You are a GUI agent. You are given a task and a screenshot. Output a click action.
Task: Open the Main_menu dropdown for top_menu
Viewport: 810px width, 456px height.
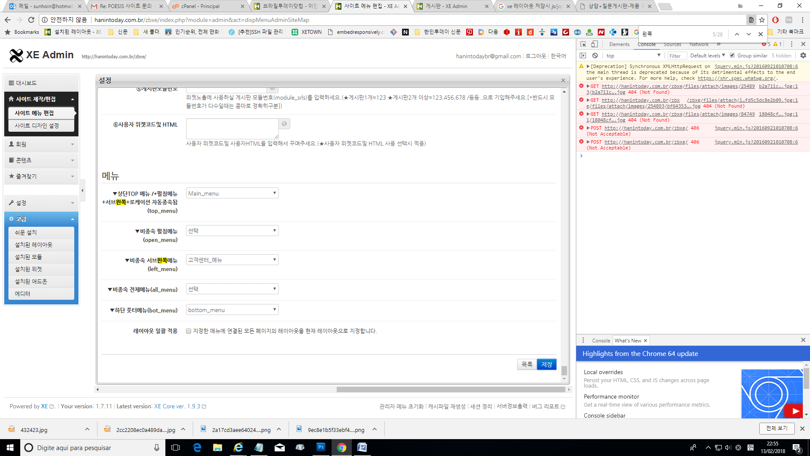point(232,193)
